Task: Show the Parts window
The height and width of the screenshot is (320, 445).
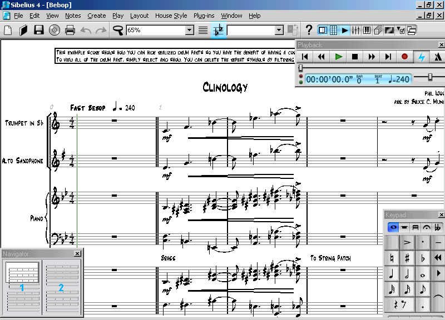Action: point(378,30)
